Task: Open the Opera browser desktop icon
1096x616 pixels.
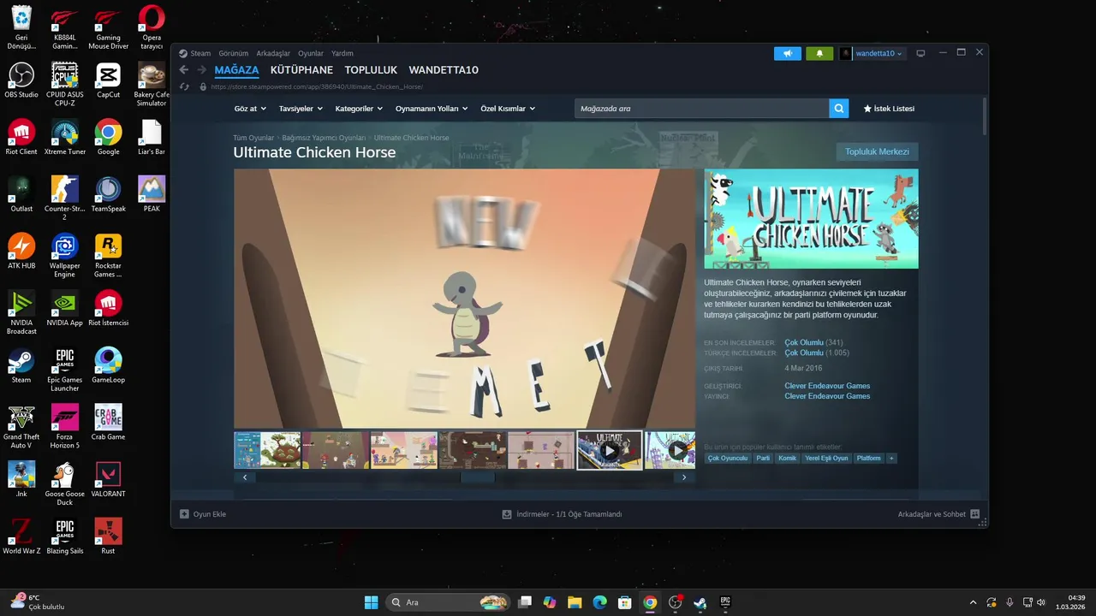Action: coord(152,27)
